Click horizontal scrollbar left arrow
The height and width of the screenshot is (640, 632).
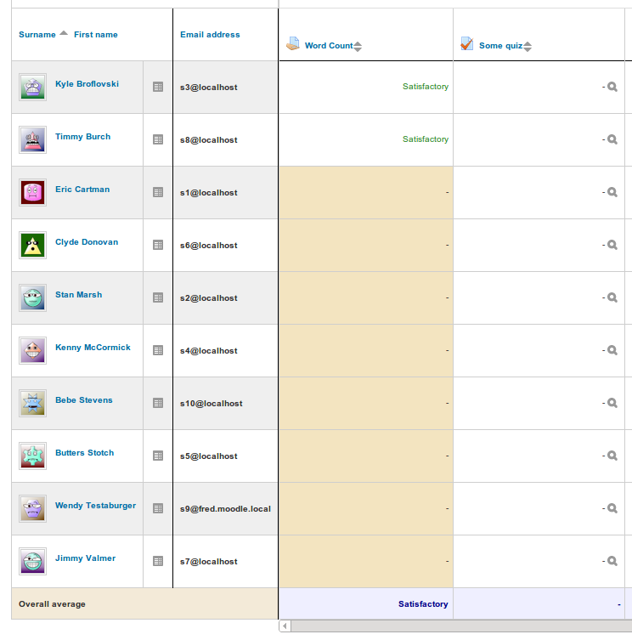point(285,626)
